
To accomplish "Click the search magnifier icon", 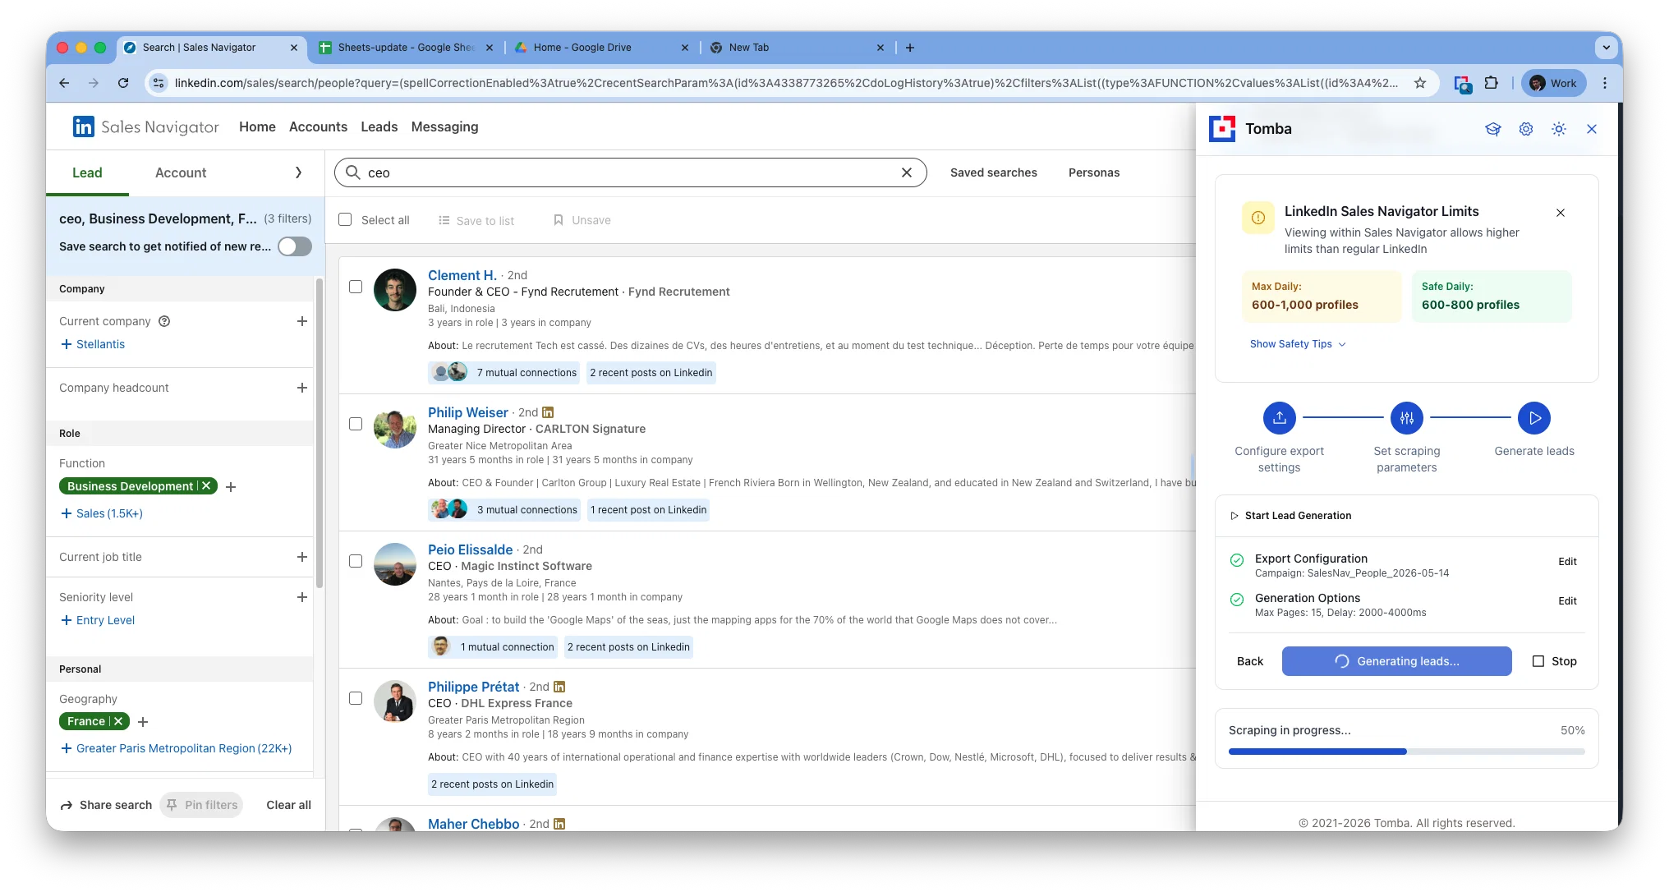I will (x=353, y=172).
